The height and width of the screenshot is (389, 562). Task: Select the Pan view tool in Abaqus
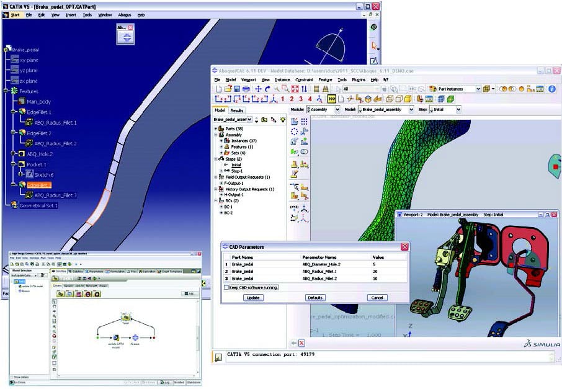[x=258, y=89]
